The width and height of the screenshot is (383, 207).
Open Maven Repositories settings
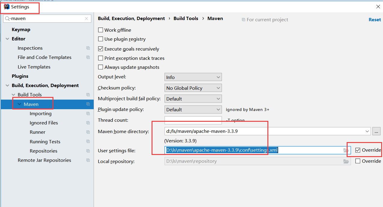coord(44,151)
